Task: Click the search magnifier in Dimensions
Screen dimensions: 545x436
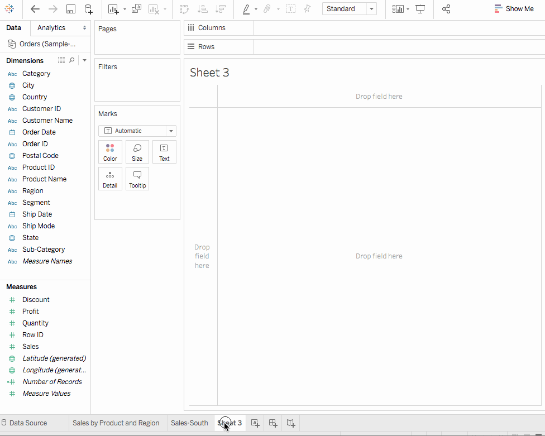Action: click(72, 60)
